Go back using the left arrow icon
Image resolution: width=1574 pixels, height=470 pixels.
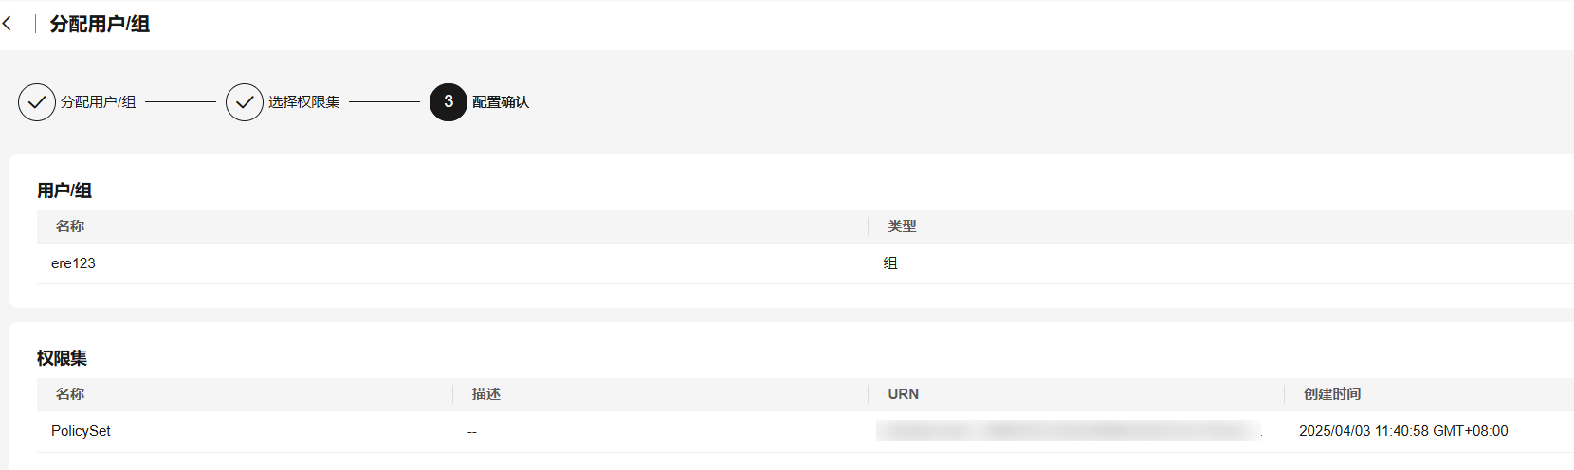pyautogui.click(x=8, y=24)
